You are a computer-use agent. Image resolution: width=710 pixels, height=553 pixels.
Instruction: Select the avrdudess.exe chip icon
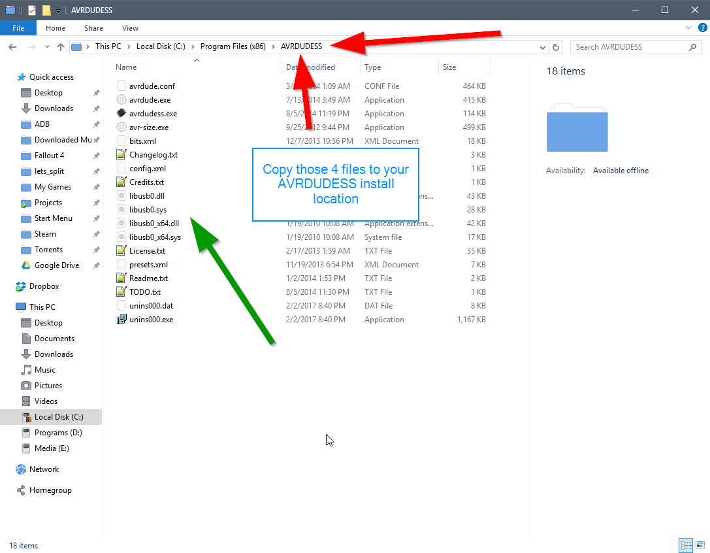121,113
